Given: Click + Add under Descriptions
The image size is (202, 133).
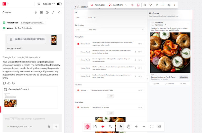Looking at the screenshot, I should tap(111, 113).
